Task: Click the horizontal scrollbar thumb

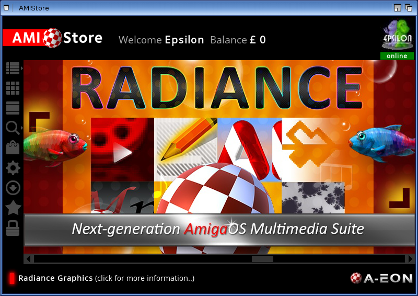Action: pyautogui.click(x=263, y=259)
